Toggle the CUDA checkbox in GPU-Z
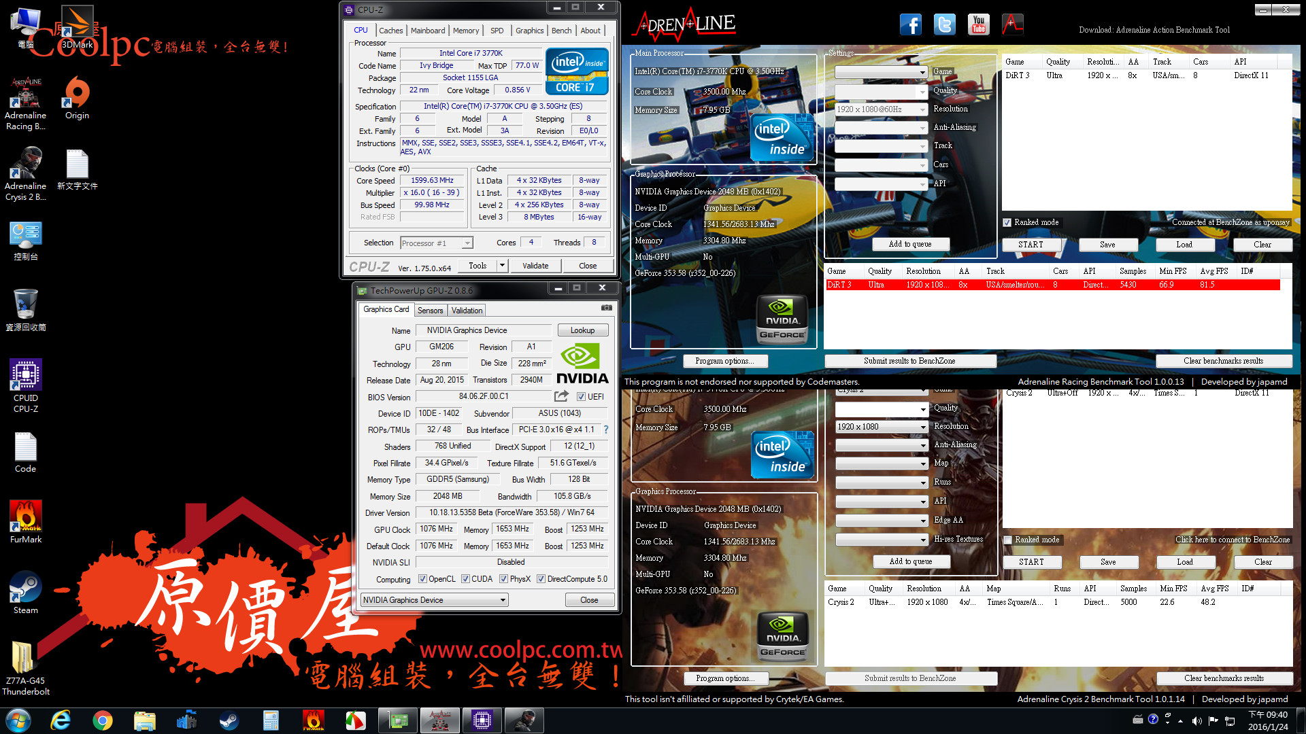The height and width of the screenshot is (734, 1306). 465,579
